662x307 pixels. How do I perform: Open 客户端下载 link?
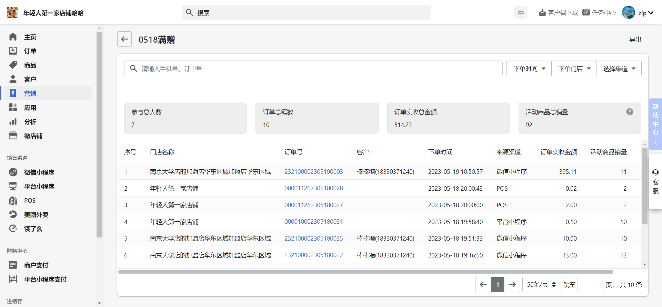click(x=563, y=13)
